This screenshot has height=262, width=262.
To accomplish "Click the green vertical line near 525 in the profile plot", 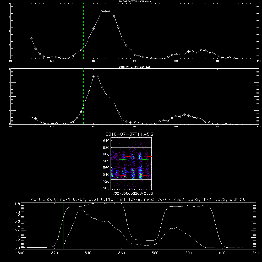I will point(63,226).
